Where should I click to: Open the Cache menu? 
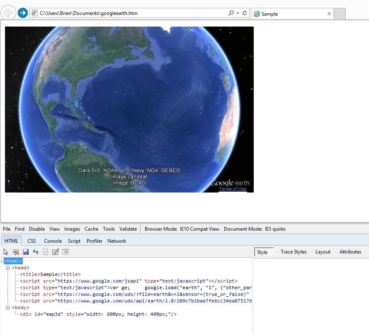tap(91, 229)
